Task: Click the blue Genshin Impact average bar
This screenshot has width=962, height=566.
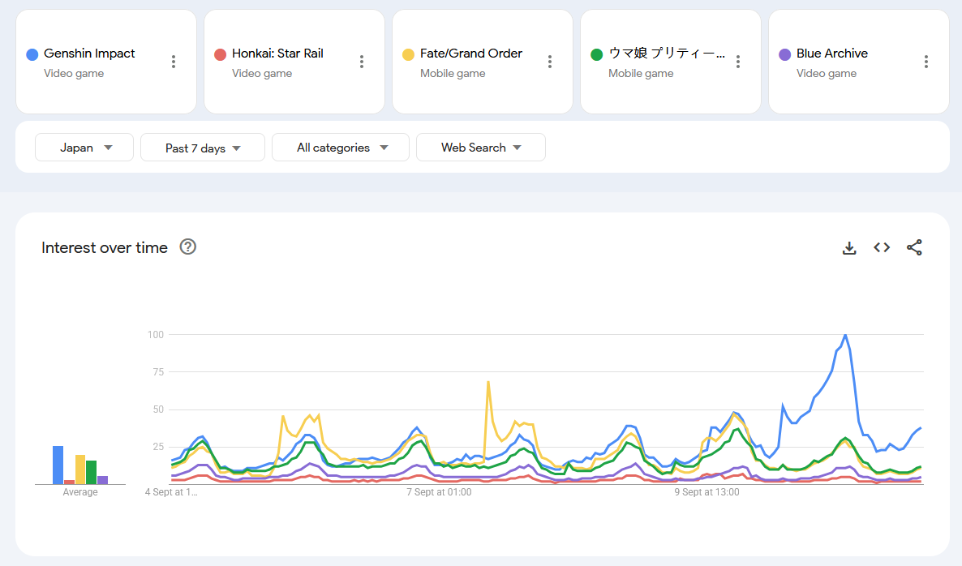Action: [x=58, y=465]
